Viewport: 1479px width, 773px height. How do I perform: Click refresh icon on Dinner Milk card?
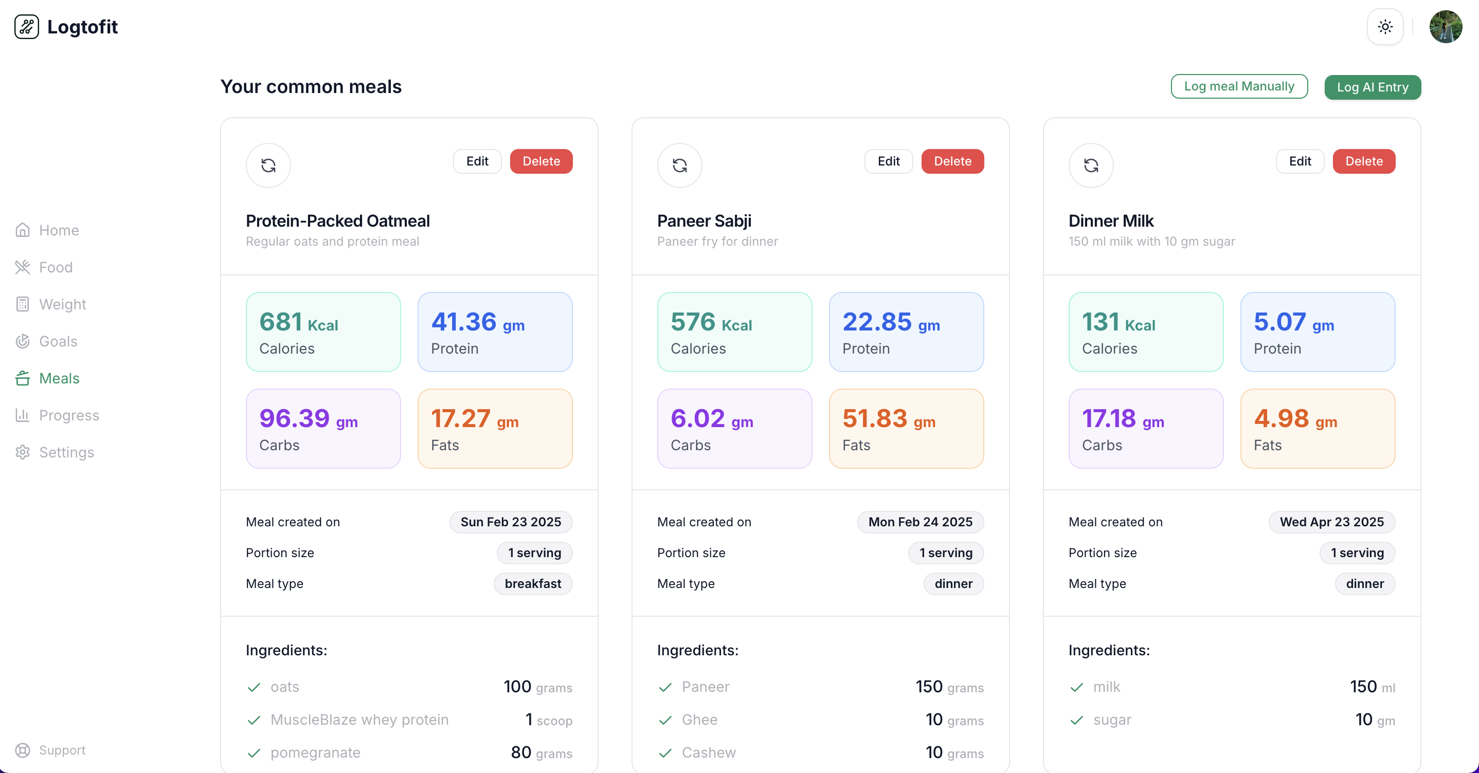click(x=1090, y=165)
